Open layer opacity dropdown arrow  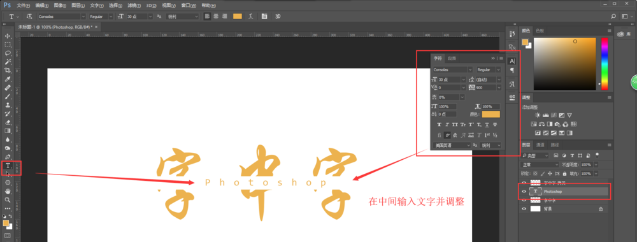pos(596,165)
